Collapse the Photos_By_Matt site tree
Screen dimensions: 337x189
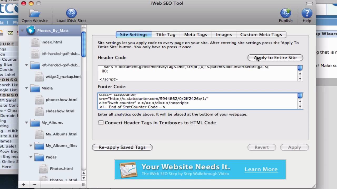point(22,30)
